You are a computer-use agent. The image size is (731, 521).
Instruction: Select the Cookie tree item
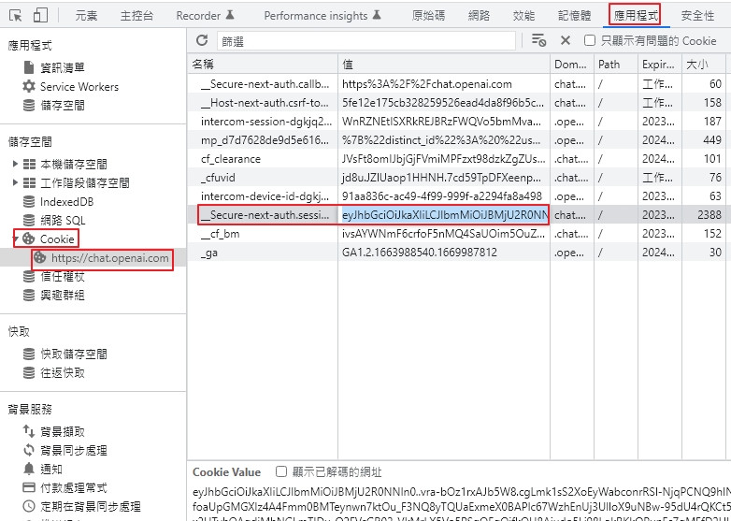point(49,239)
